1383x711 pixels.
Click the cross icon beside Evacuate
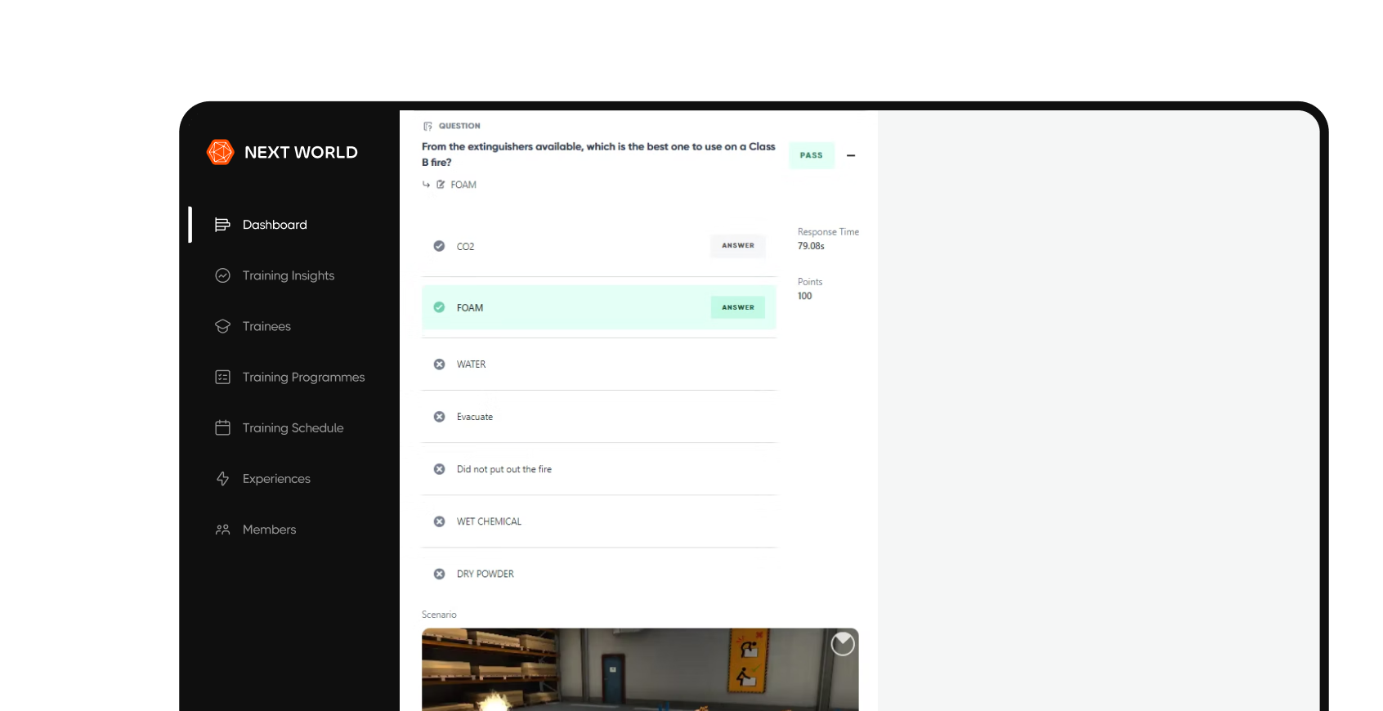[439, 417]
